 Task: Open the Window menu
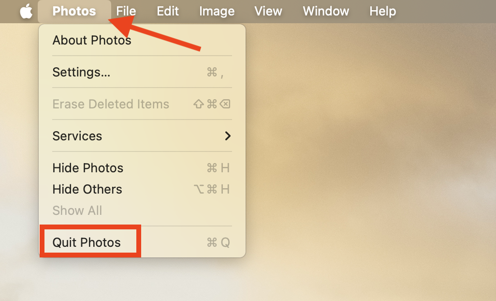click(x=325, y=11)
